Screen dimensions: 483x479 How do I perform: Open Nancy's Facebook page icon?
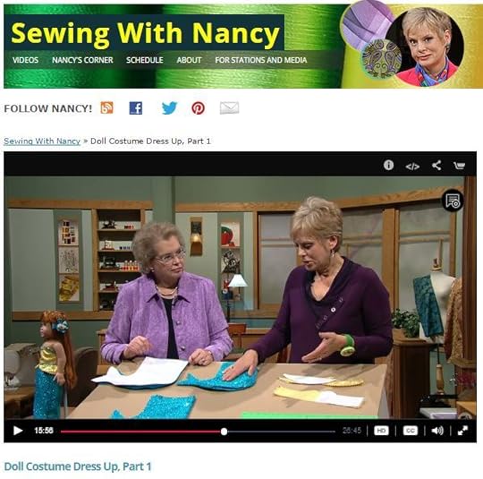point(136,108)
